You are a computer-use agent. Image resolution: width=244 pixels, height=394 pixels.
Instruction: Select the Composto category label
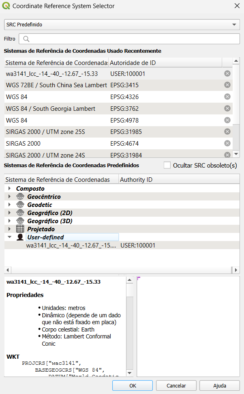coord(30,188)
